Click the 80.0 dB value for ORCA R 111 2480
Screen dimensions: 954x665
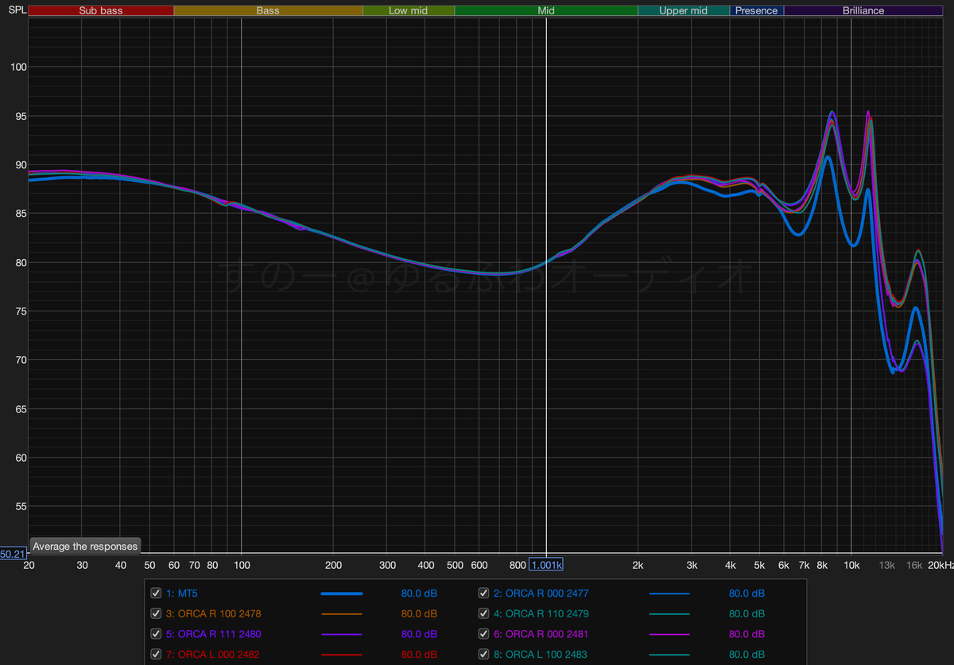(419, 634)
